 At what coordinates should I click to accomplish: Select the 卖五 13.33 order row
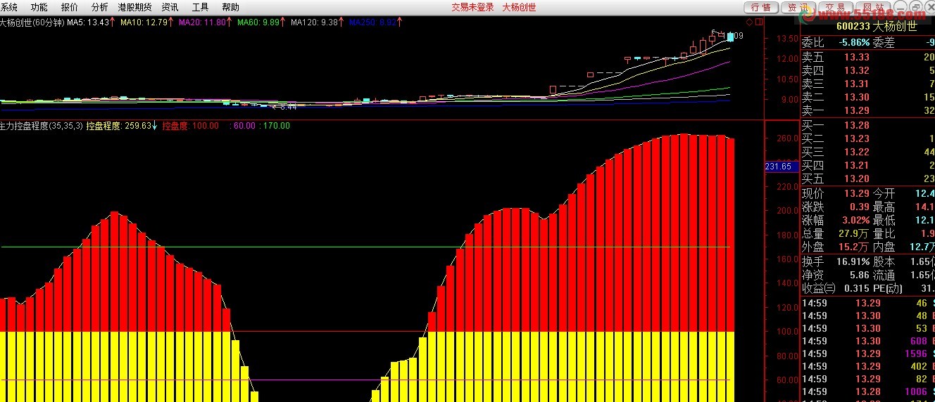coord(868,57)
